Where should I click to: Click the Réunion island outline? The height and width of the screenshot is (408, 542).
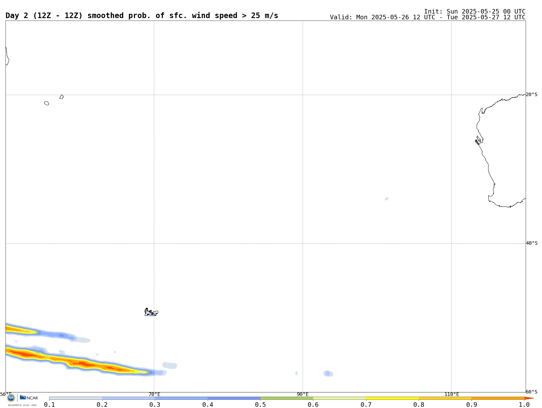(46, 103)
